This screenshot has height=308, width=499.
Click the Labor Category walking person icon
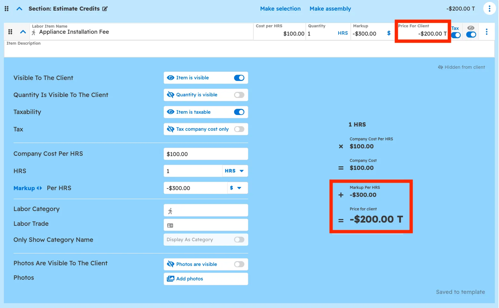click(x=170, y=211)
